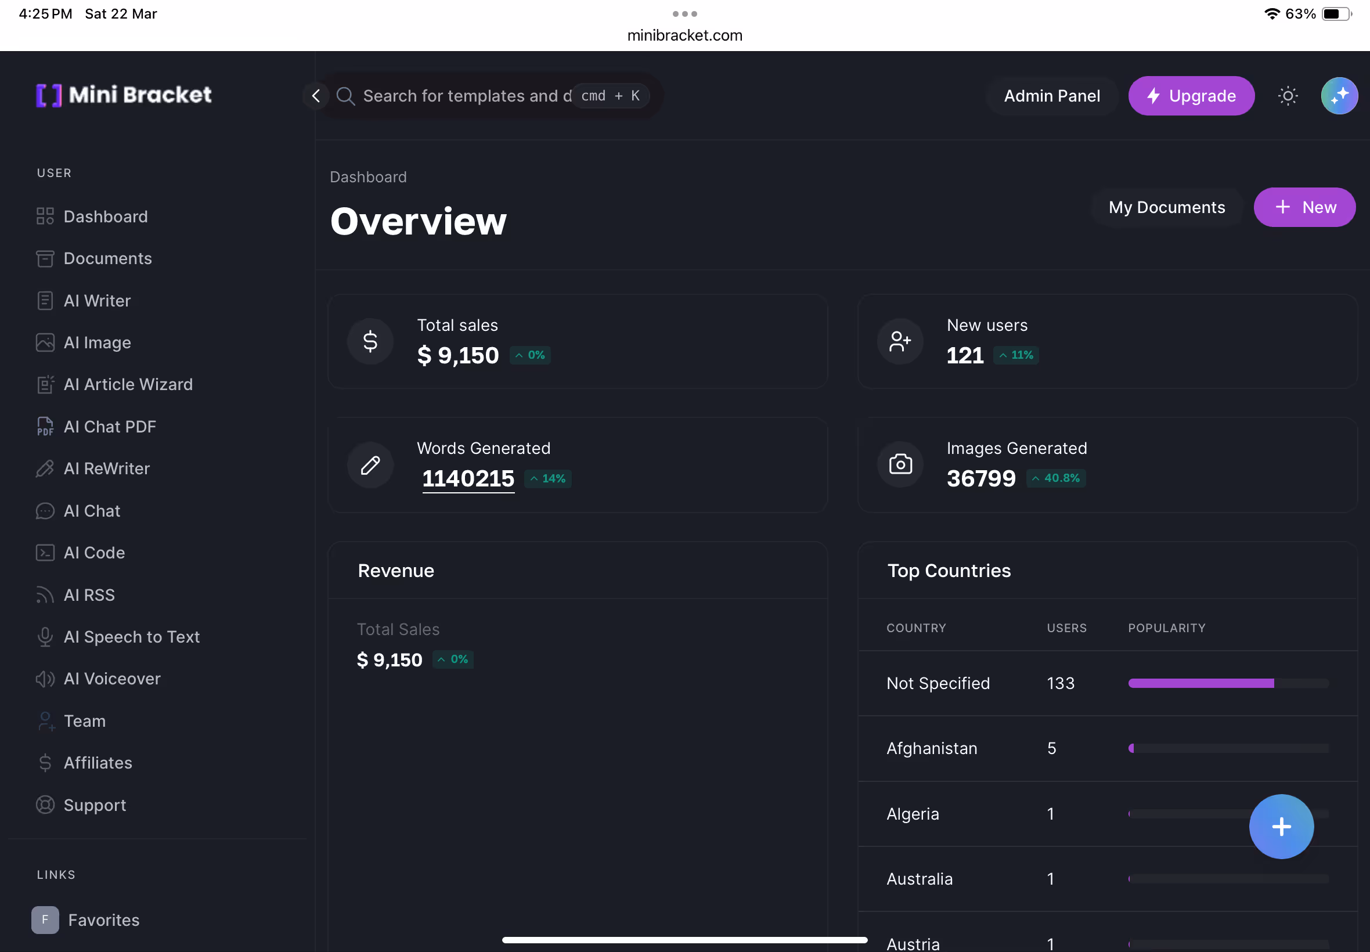Click the AI Chat PDF sidebar icon

(45, 427)
